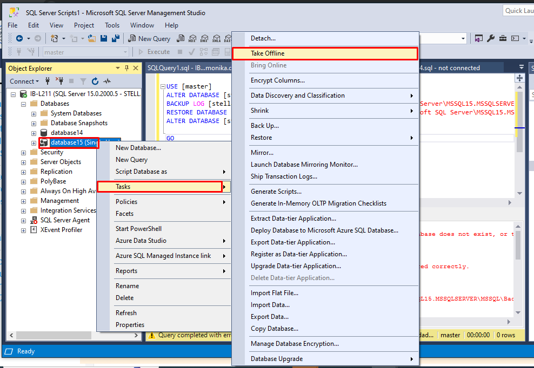Select database14 in the Object Explorer tree

pyautogui.click(x=66, y=133)
